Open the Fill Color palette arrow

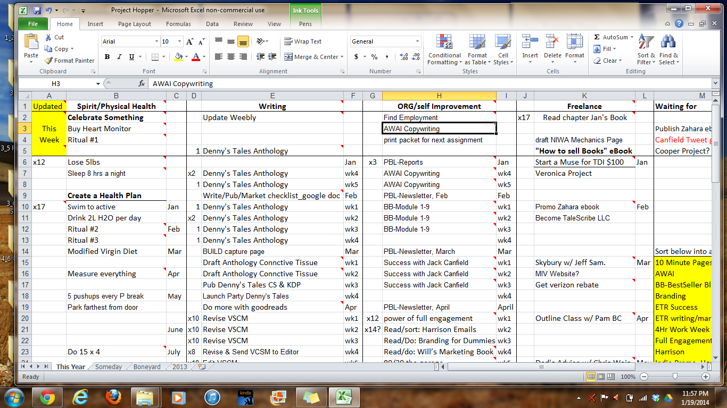[186, 57]
